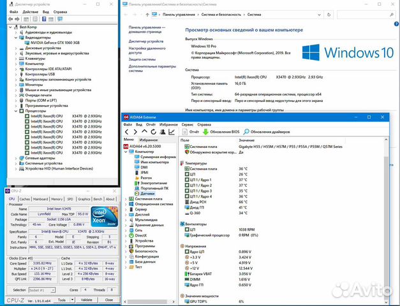Open Избранное menu in AIDA64 menu bar
The width and height of the screenshot is (400, 306).
click(x=168, y=125)
